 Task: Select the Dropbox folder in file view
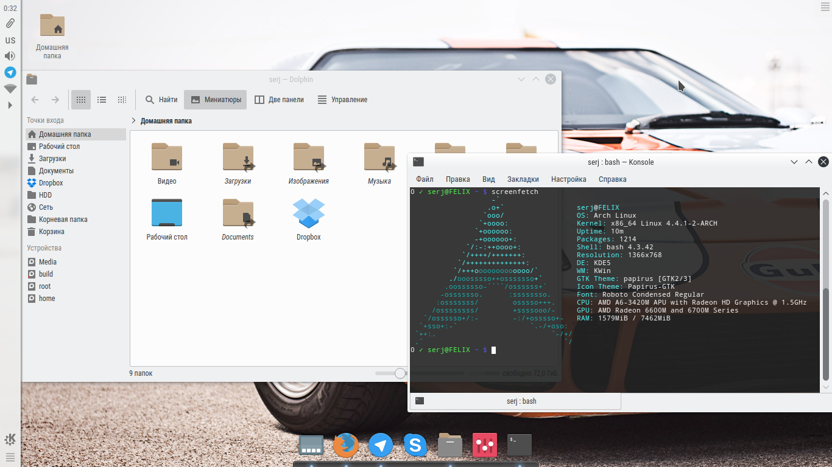309,213
